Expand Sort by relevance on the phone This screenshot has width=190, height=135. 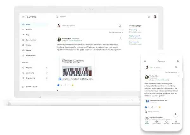click(172, 72)
